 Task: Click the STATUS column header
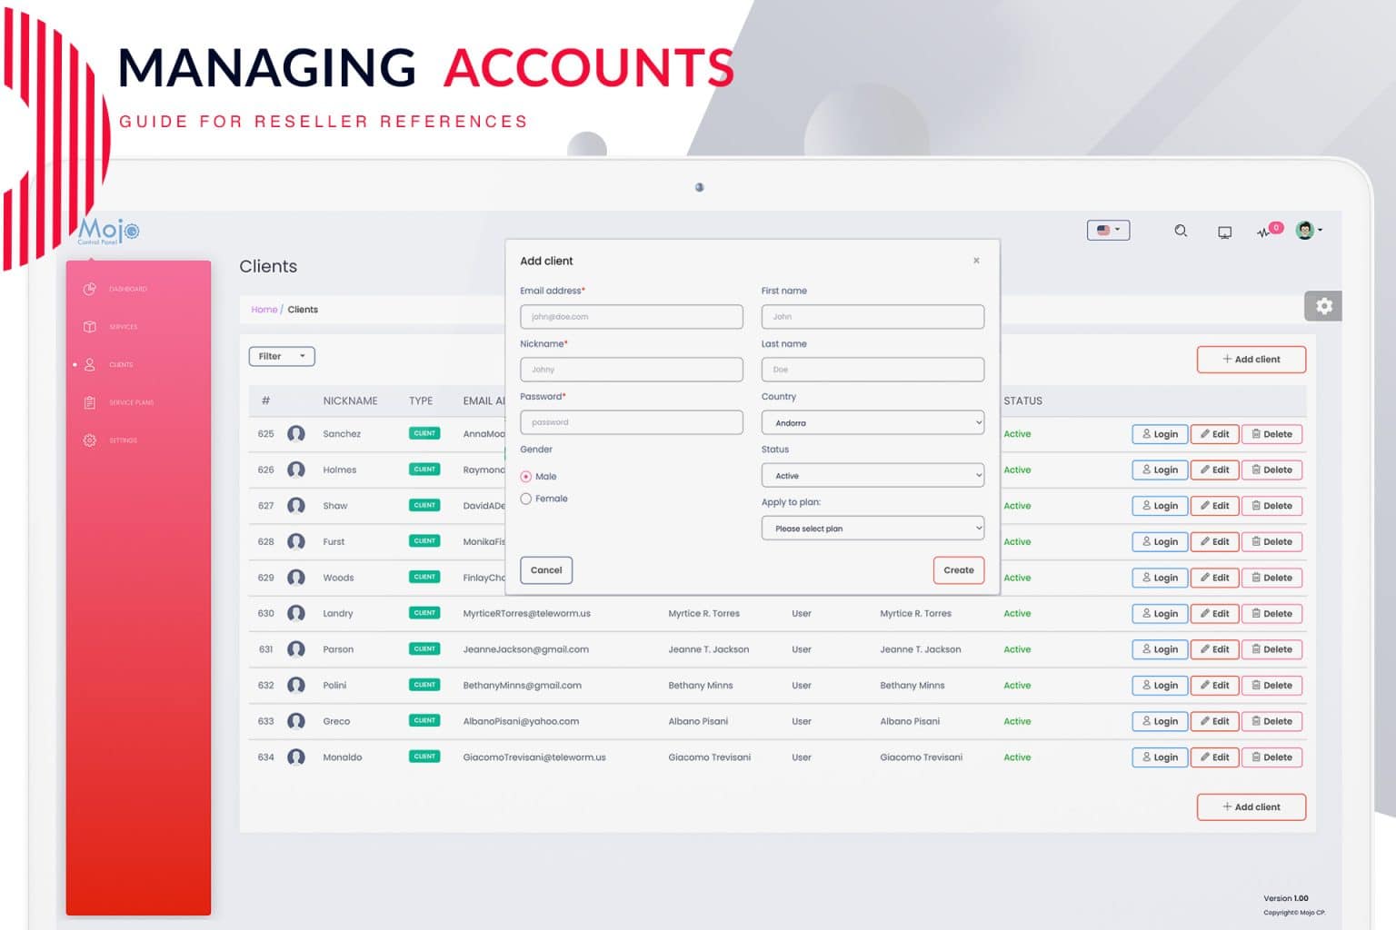tap(1022, 401)
